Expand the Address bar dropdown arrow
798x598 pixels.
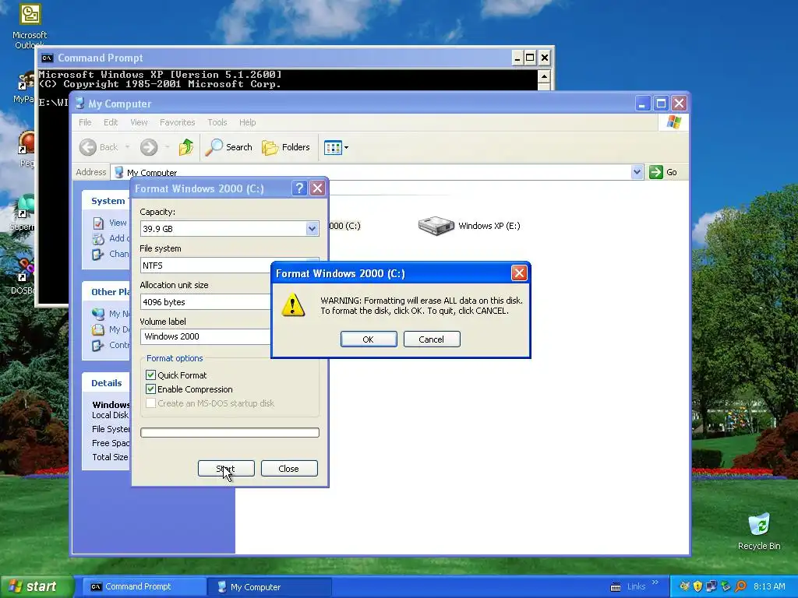point(637,172)
